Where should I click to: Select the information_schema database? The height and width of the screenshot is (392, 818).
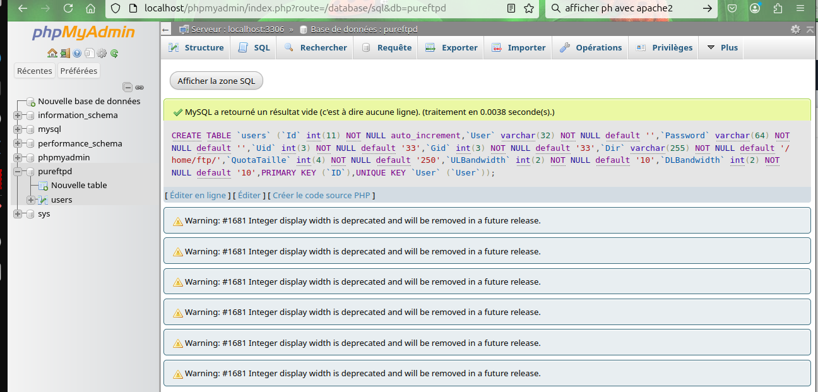pos(78,116)
